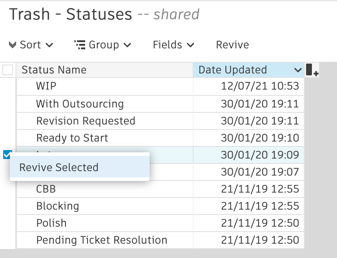Toggle the select-all header checkbox
The width and height of the screenshot is (337, 258).
click(8, 70)
